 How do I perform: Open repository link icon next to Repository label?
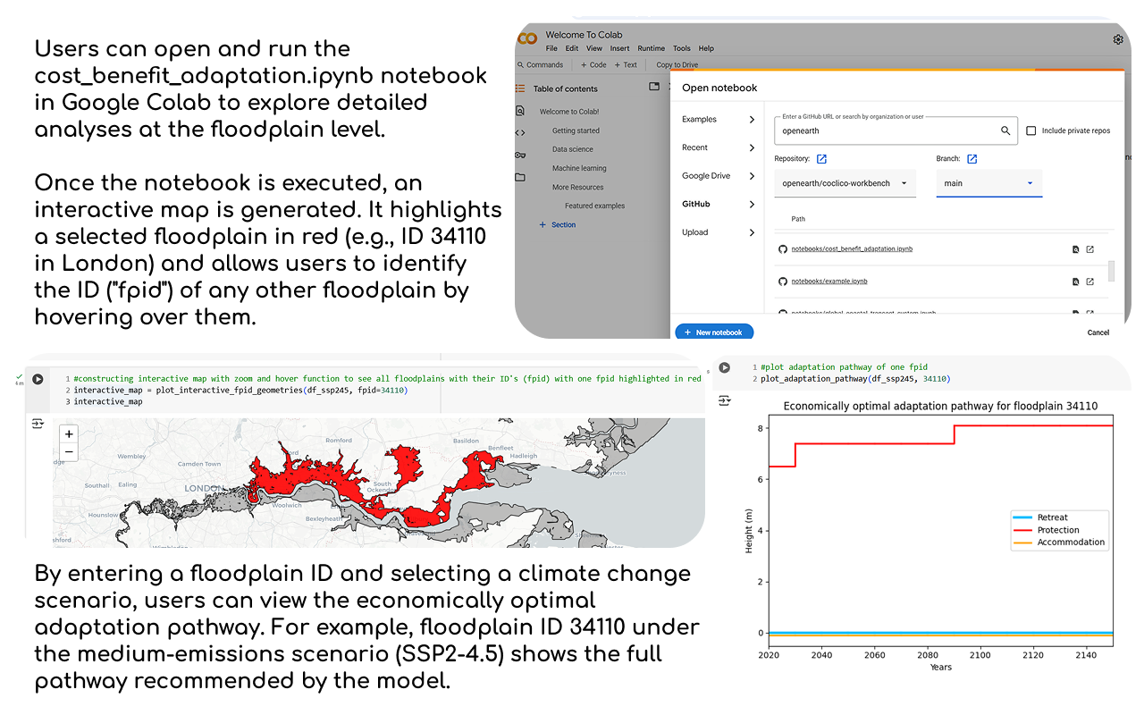821,159
